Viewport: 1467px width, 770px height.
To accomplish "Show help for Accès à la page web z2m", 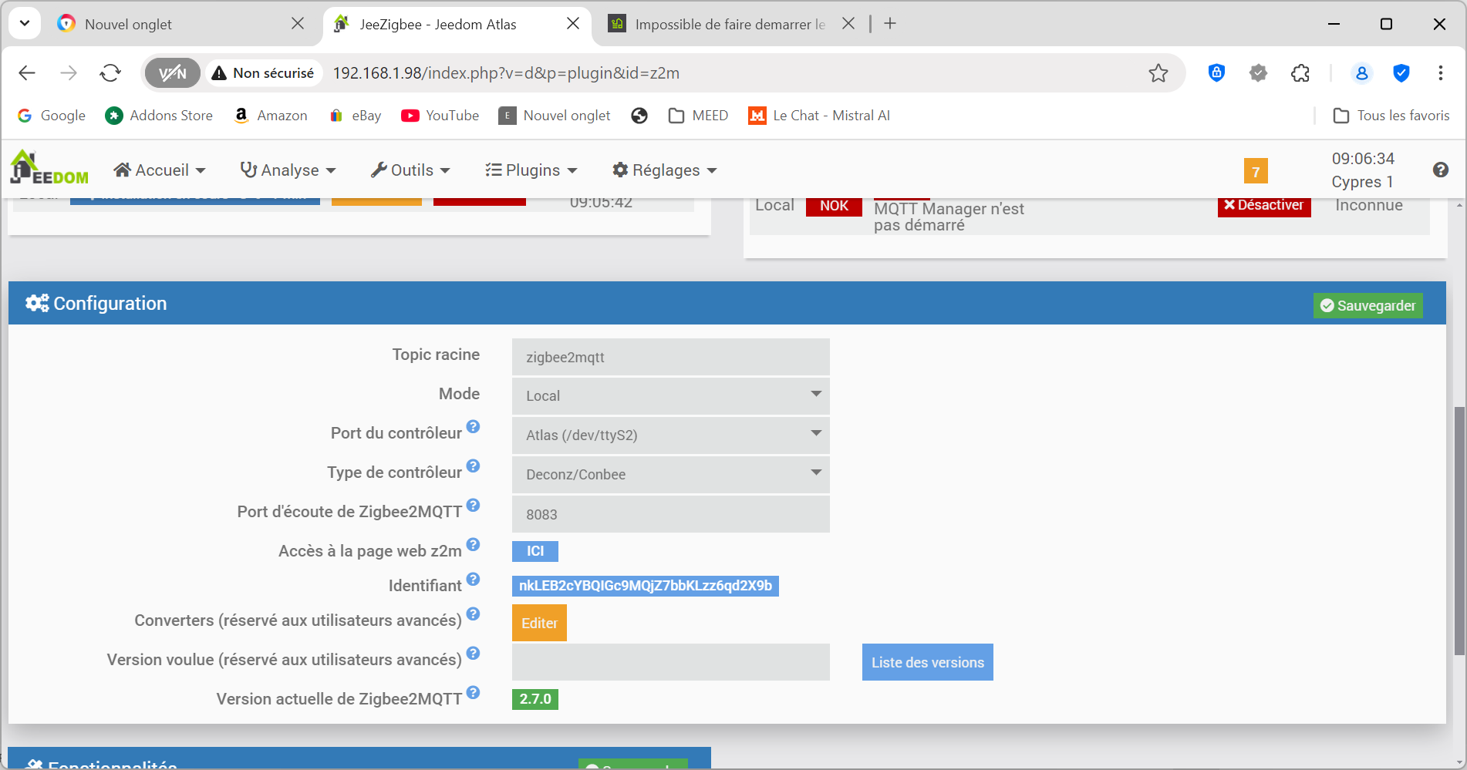I will [x=474, y=544].
